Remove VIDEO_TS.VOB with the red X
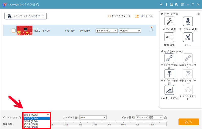Viewport: 202px width, 129px height. tap(151, 27)
